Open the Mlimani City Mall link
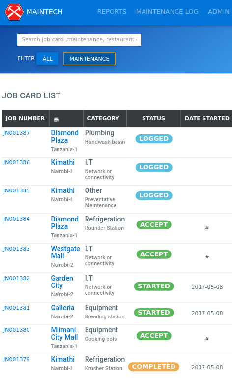The height and width of the screenshot is (379, 232). pyautogui.click(x=64, y=333)
